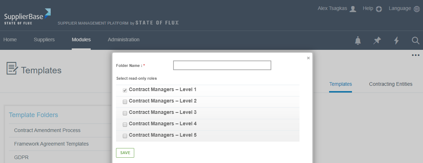Image resolution: width=423 pixels, height=163 pixels.
Task: Click the notifications bell icon
Action: pyautogui.click(x=358, y=41)
